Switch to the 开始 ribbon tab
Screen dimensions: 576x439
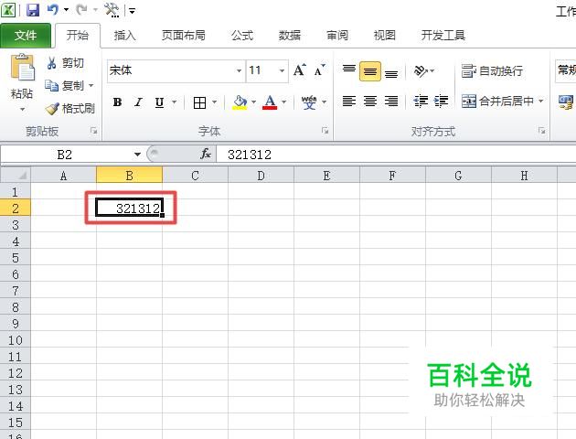(x=78, y=36)
